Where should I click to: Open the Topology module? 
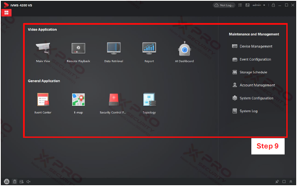point(149,100)
